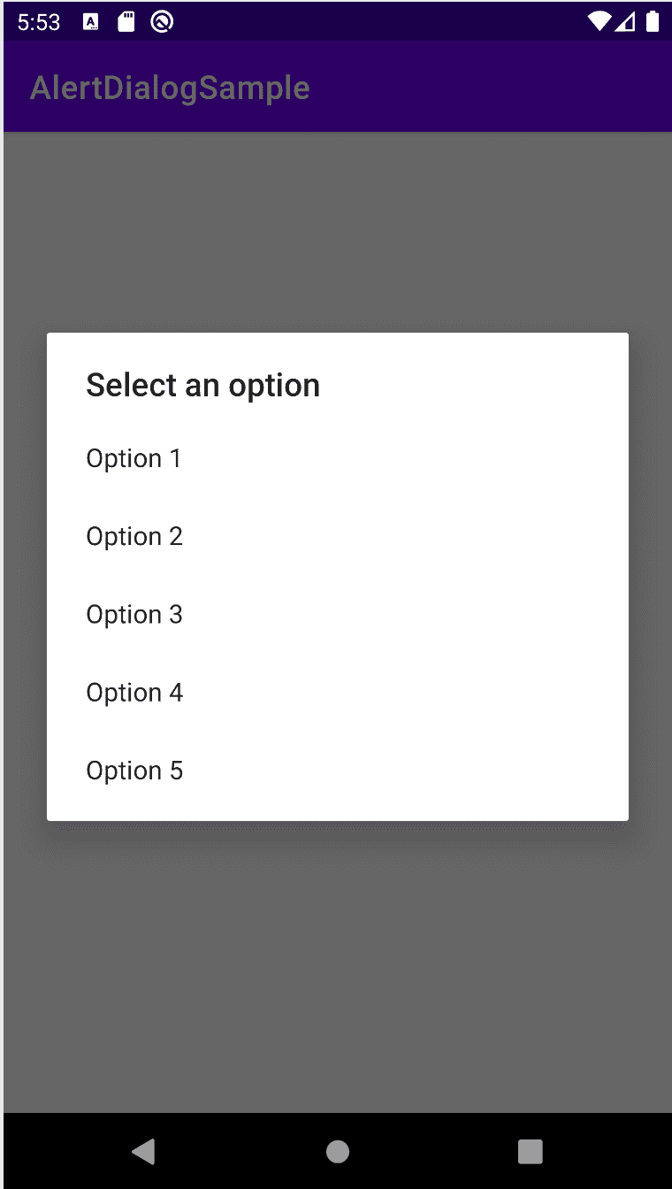Image resolution: width=672 pixels, height=1189 pixels.
Task: Tap the circular do-not-disturb style status icon
Action: tap(162, 22)
